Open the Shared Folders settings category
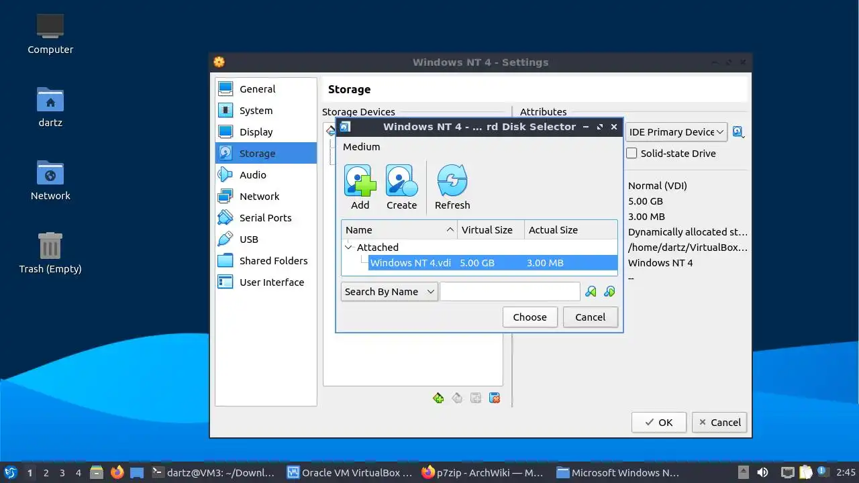Screen dimensions: 859x483 pyautogui.click(x=266, y=260)
